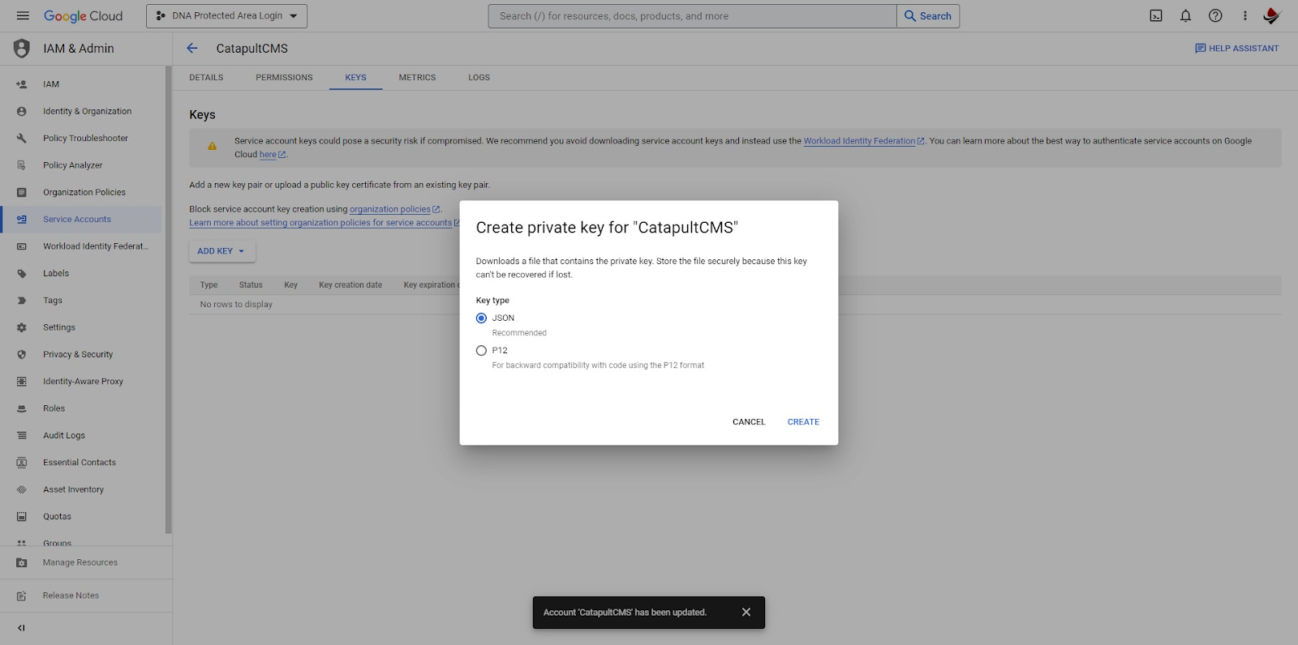The image size is (1298, 645).
Task: Click CREATE in the private key dialog
Action: click(x=803, y=422)
